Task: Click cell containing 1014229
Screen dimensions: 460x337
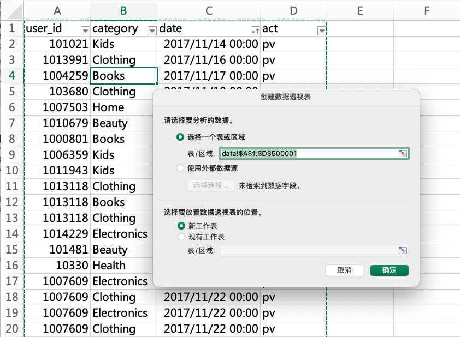Action: point(57,234)
